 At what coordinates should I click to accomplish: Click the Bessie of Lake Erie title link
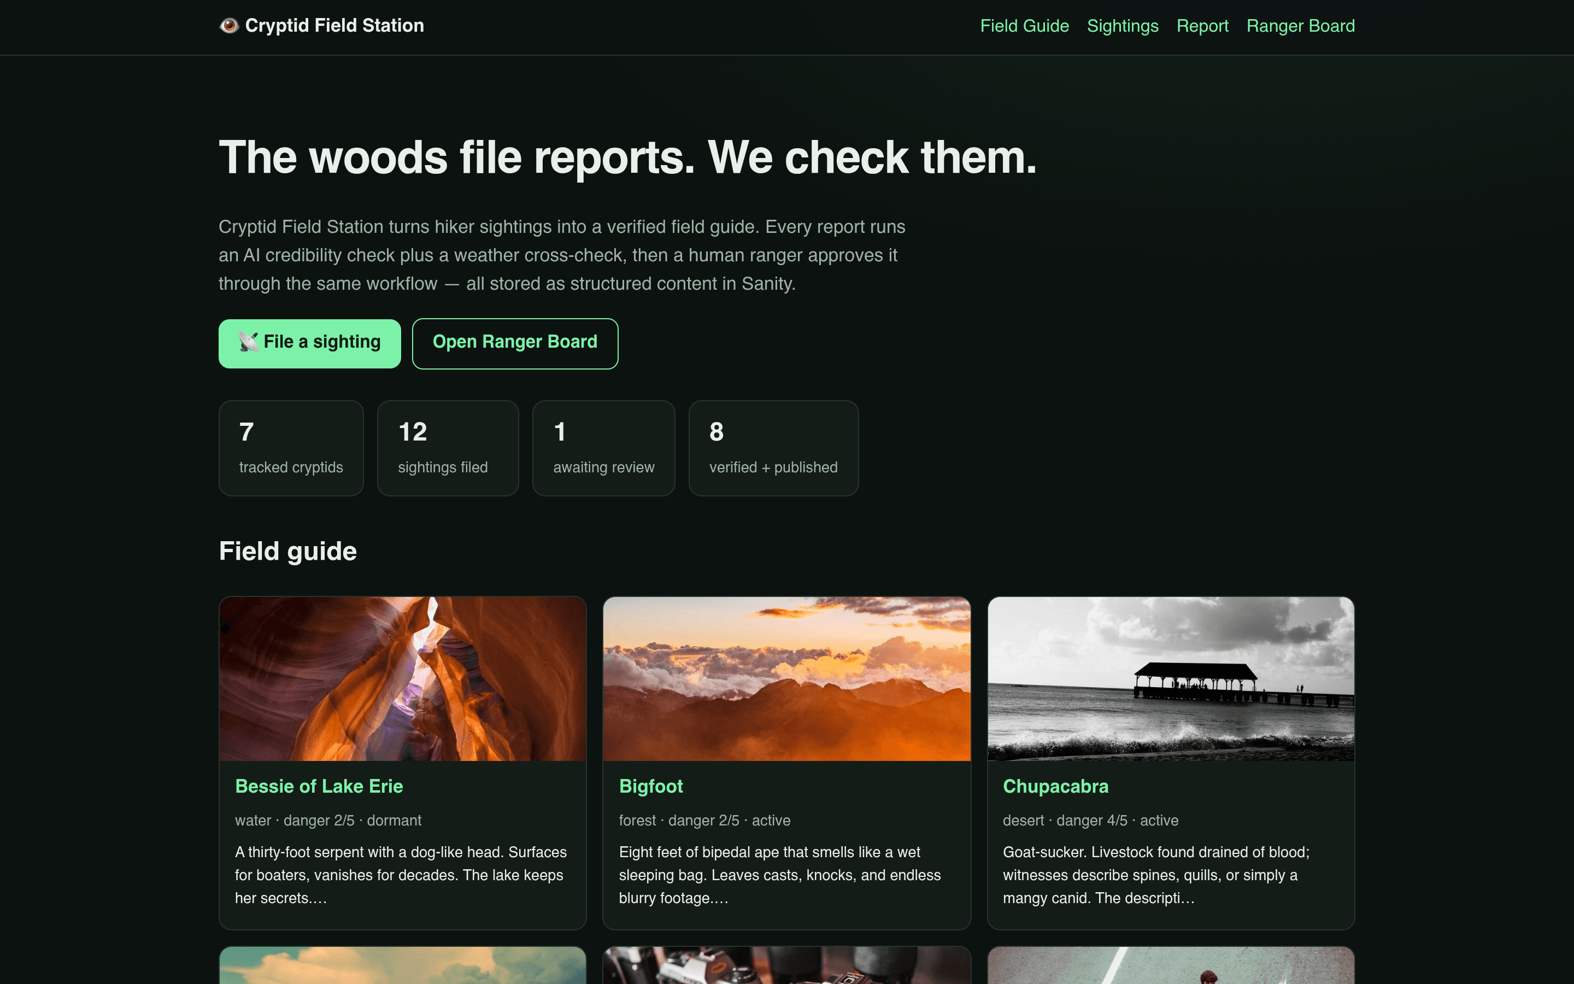pos(319,786)
